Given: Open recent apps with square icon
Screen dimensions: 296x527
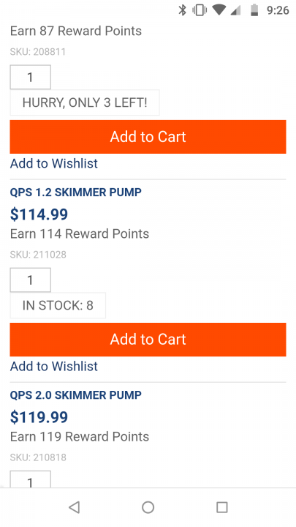Looking at the screenshot, I should (x=222, y=507).
